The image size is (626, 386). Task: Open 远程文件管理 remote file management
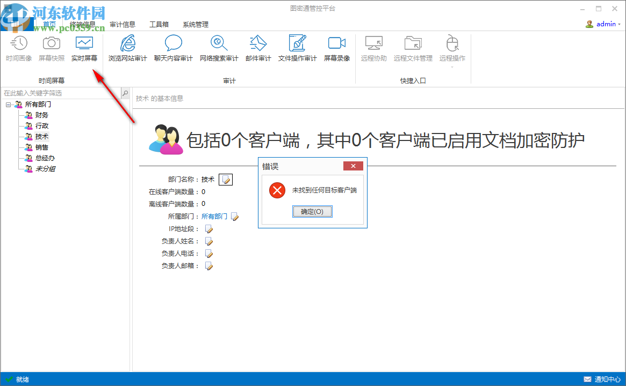413,48
